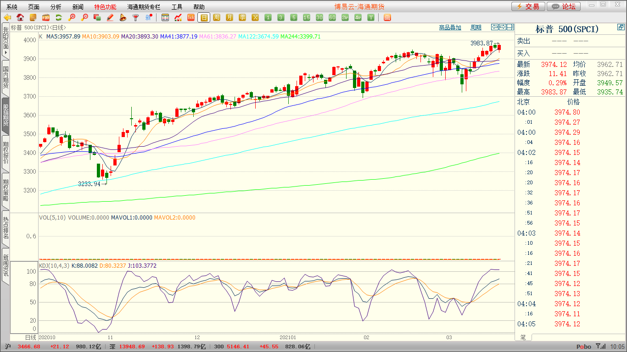Click the red-green overlapping squares icon
The width and height of the screenshot is (627, 352).
click(x=97, y=17)
